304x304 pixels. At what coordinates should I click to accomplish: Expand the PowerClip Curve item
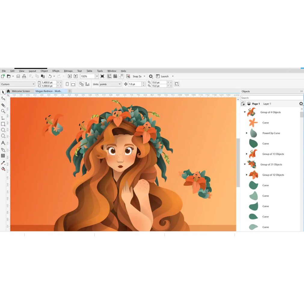(247, 133)
